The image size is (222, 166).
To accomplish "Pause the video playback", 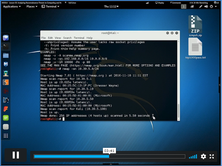I will coord(15,155).
